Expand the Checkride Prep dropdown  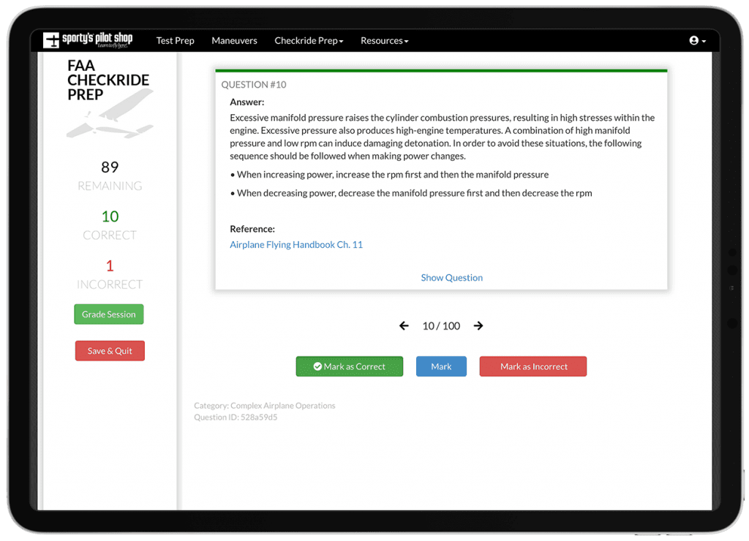[x=309, y=41]
